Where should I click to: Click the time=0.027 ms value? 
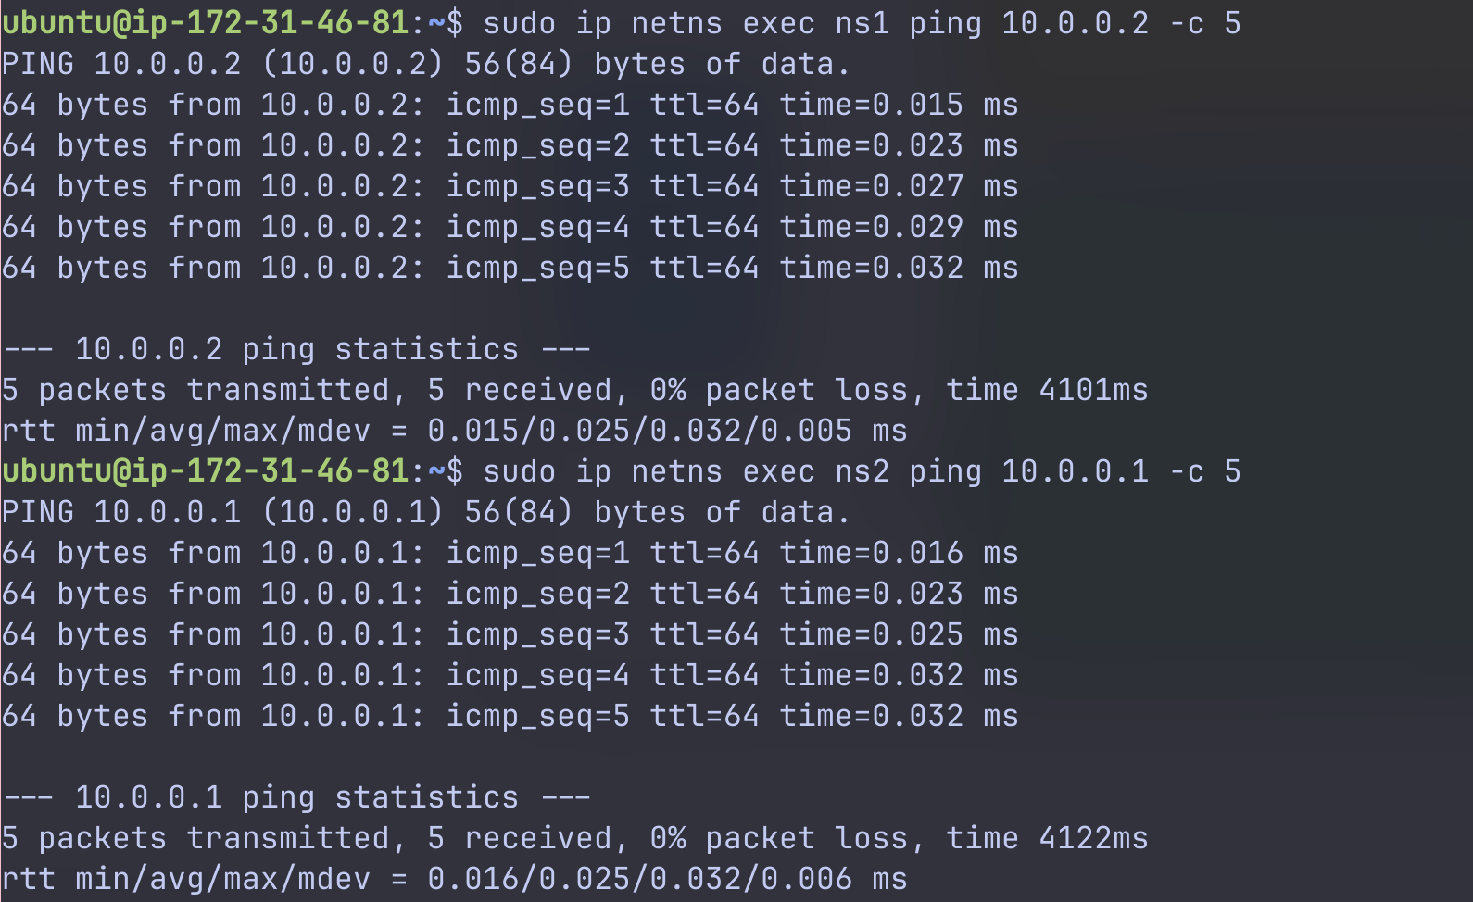click(x=898, y=186)
